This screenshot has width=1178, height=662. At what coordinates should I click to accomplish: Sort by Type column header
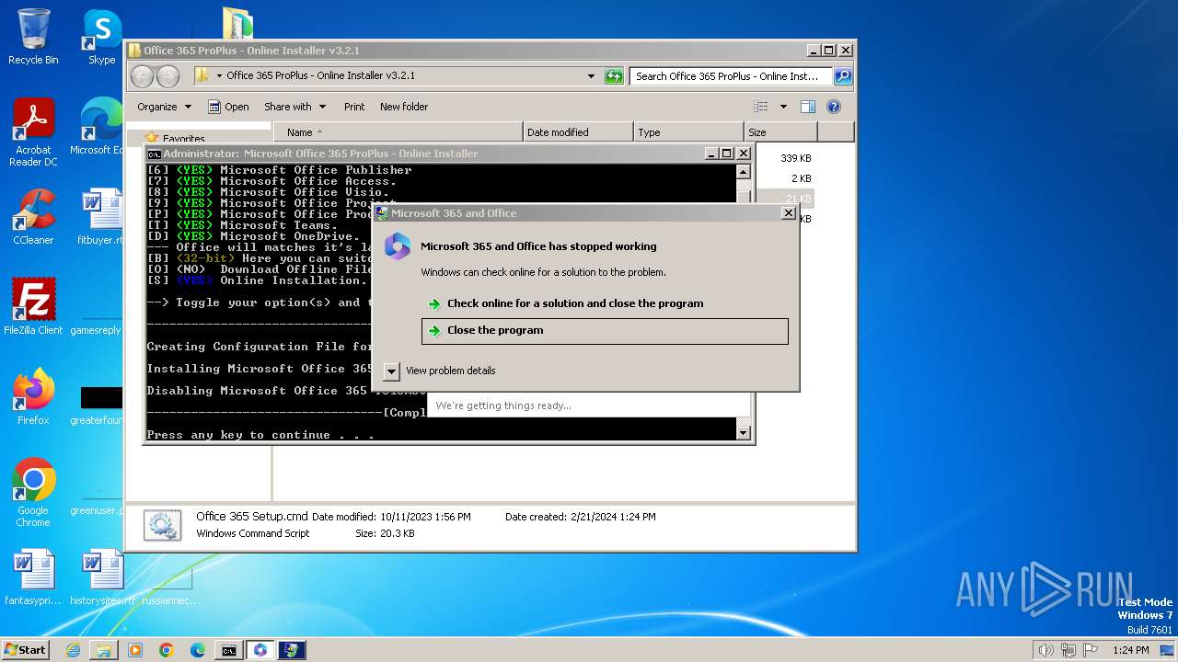pyautogui.click(x=688, y=132)
